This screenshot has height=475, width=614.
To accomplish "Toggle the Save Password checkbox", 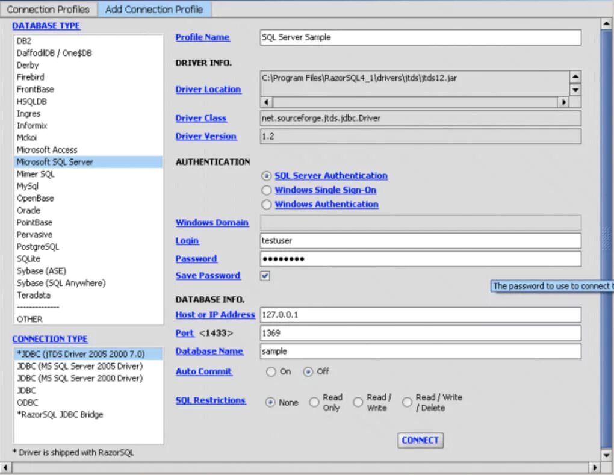I will (x=265, y=276).
